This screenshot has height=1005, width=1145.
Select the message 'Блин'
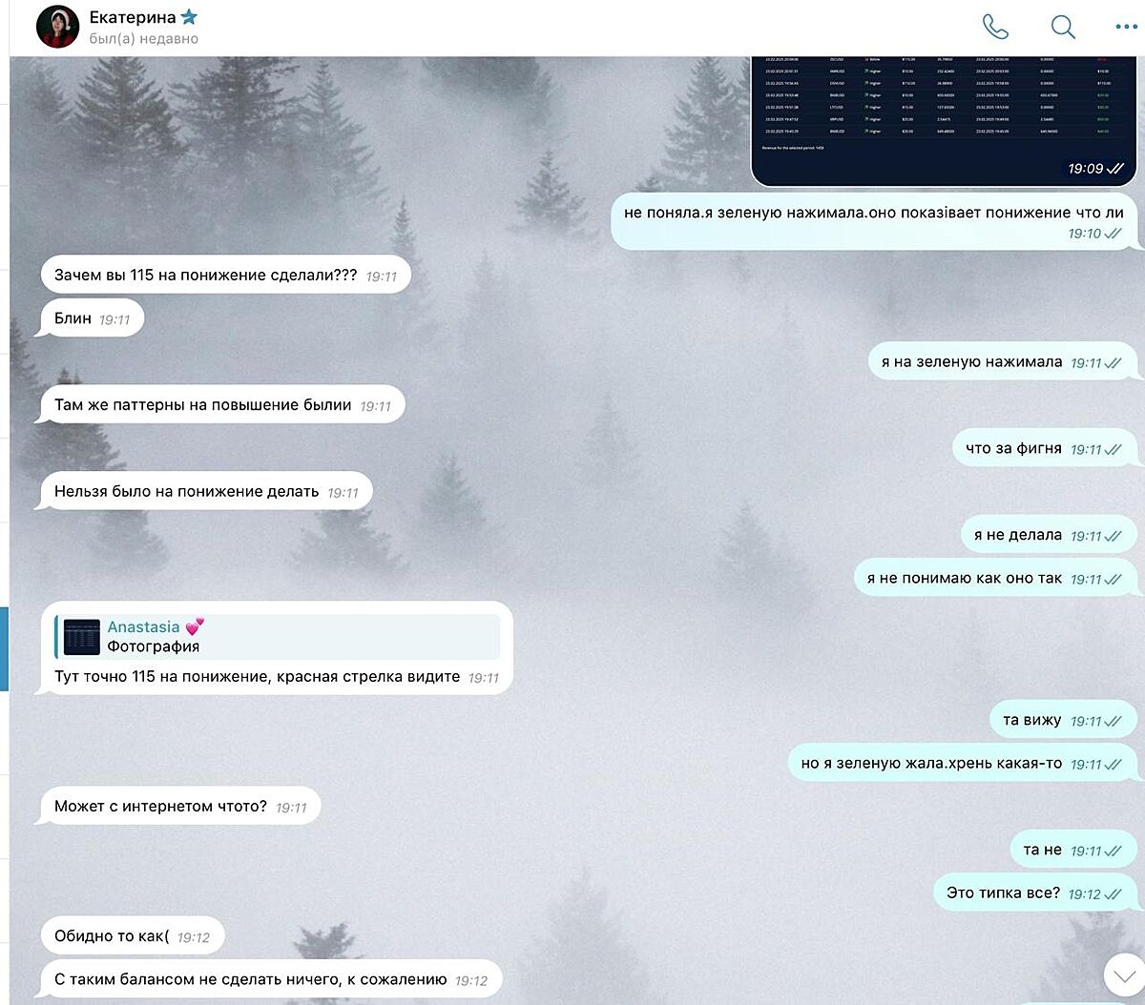[93, 318]
